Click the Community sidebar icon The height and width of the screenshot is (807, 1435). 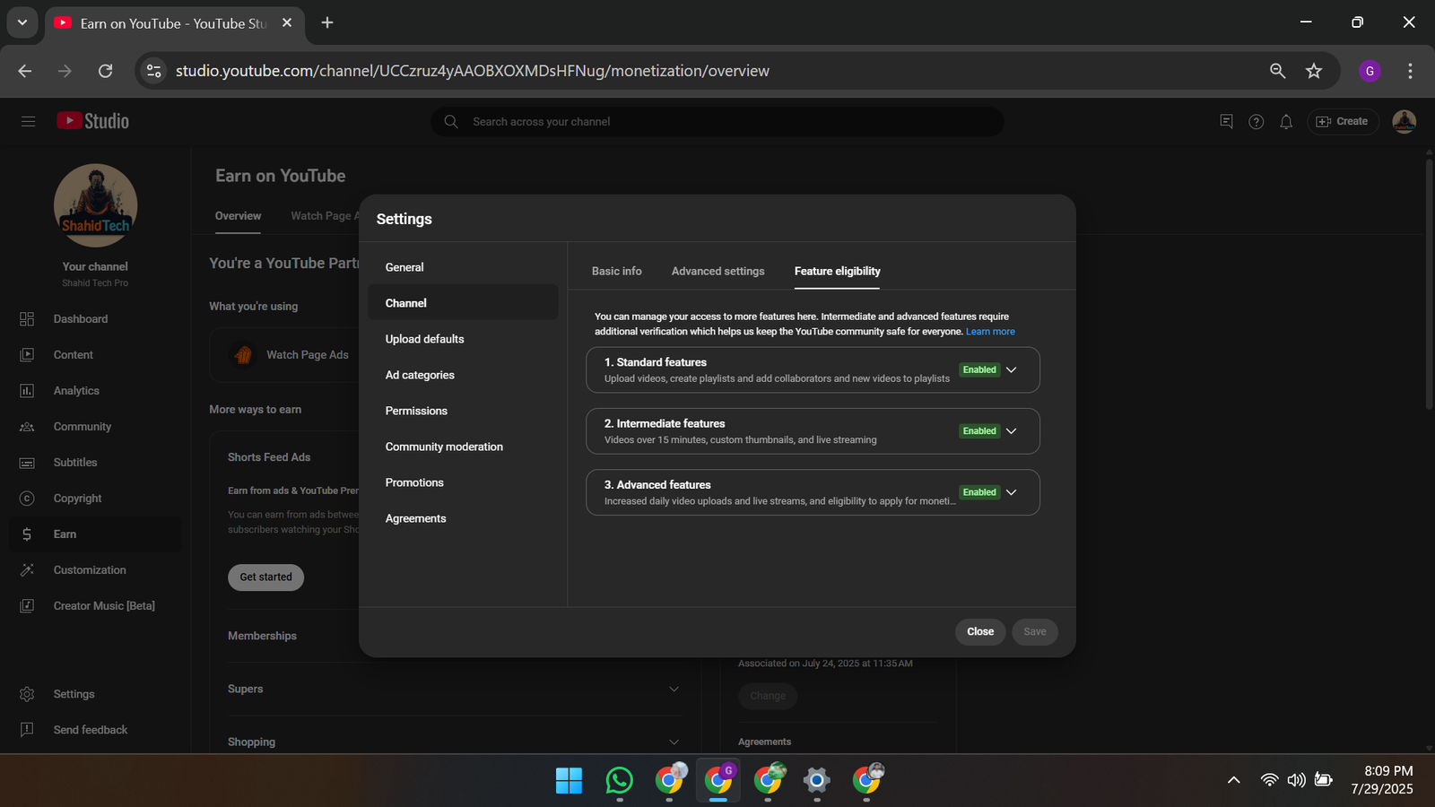(27, 427)
